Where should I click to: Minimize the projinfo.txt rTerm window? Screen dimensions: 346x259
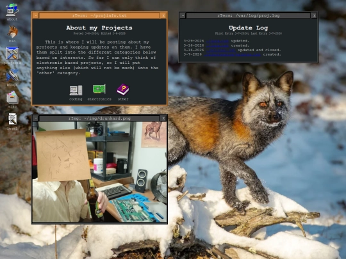pos(36,15)
